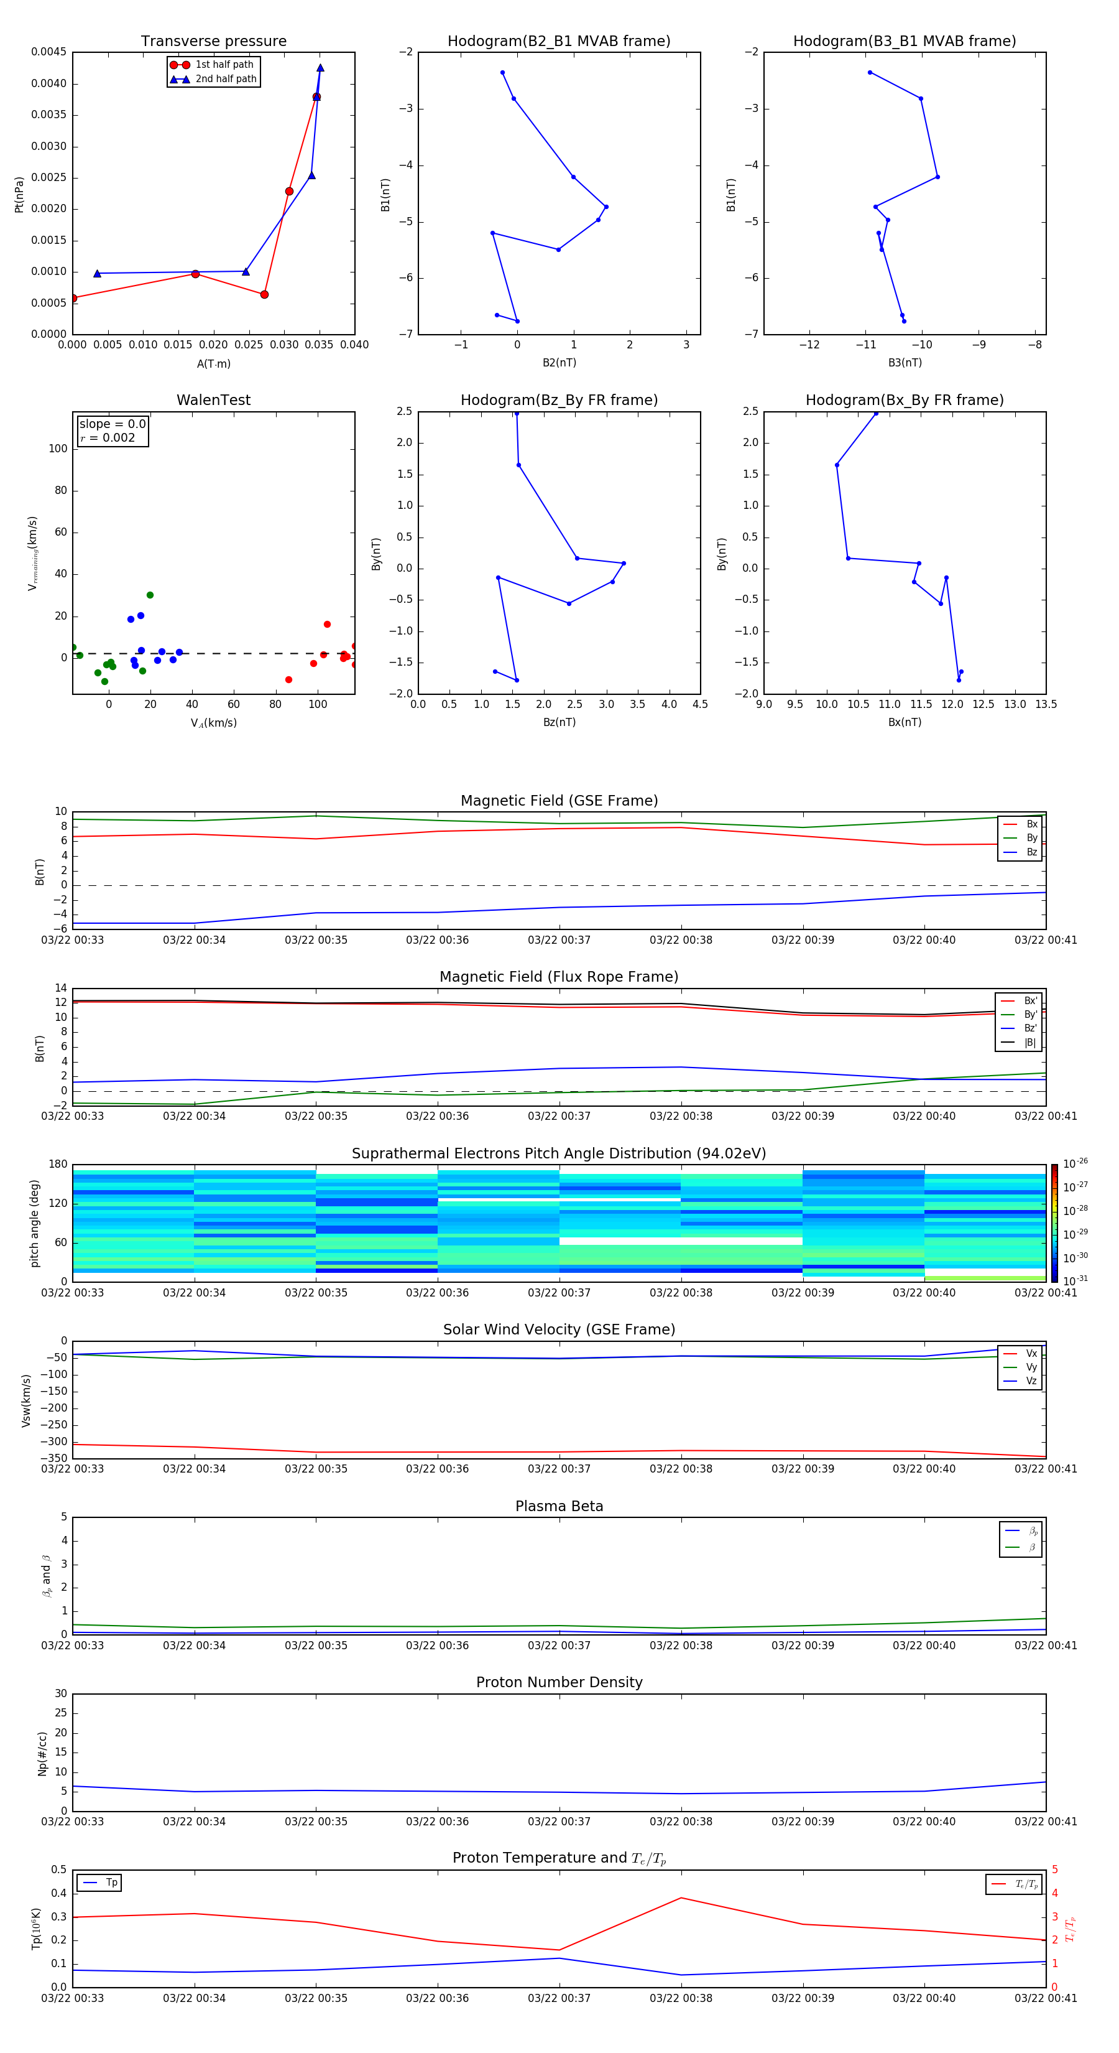This screenshot has width=1119, height=2053.
Task: Click the highest green dot in WalenTest plot
Action: 150,595
